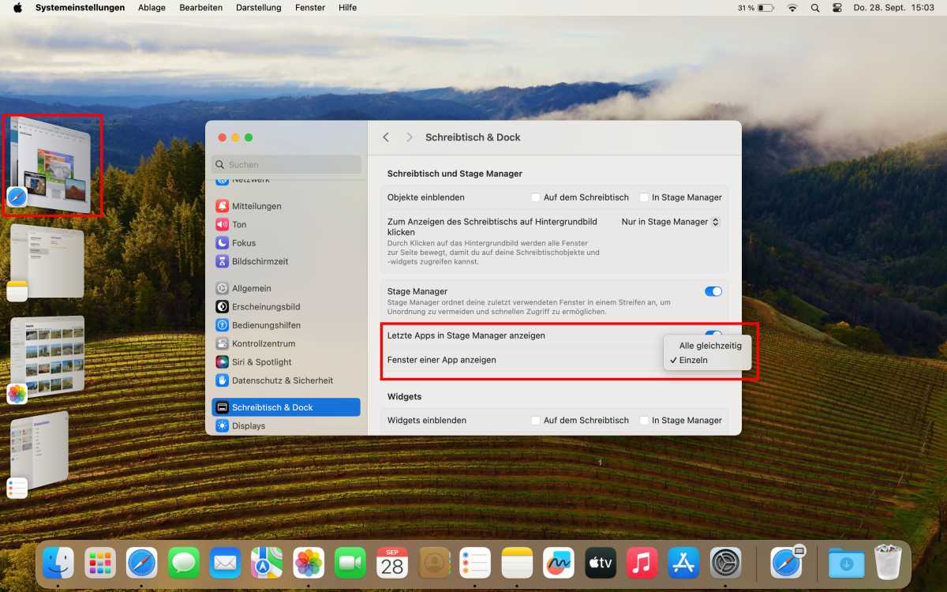Click the Mitteilungen bell icon in sidebar
The image size is (947, 592).
[223, 206]
